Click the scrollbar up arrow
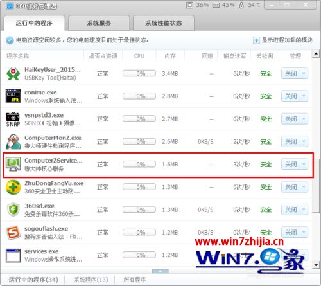Screen dimensions: 321x286 [x=316, y=53]
